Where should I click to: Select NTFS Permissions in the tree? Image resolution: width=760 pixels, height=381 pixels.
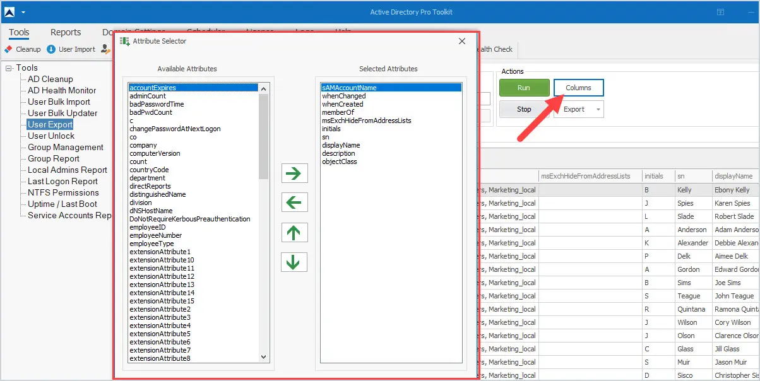tap(63, 192)
